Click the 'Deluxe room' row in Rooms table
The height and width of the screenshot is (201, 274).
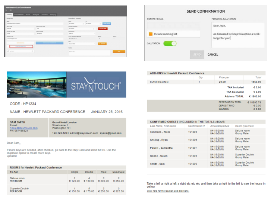click(x=66, y=179)
